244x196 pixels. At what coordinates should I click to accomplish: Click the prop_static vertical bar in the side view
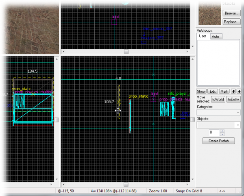(130, 116)
